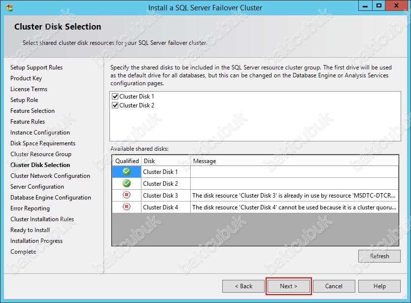Select the Setup Role step
This screenshot has width=411, height=303.
(24, 100)
